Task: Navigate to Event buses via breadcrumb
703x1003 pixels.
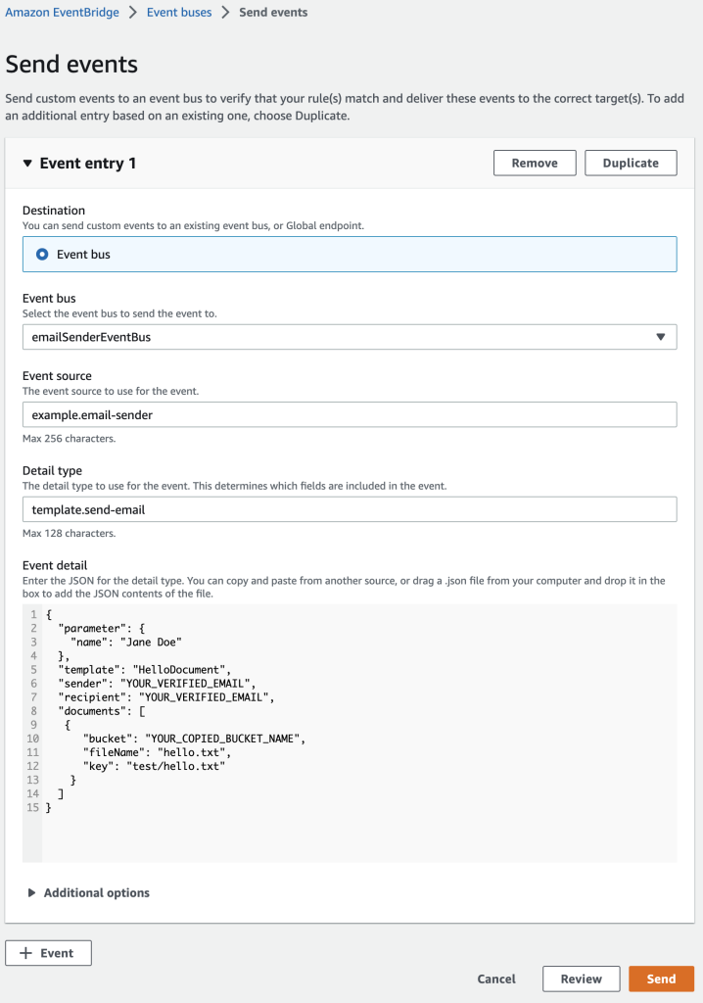Action: [x=178, y=12]
